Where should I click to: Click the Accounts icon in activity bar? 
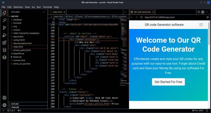(4, 98)
